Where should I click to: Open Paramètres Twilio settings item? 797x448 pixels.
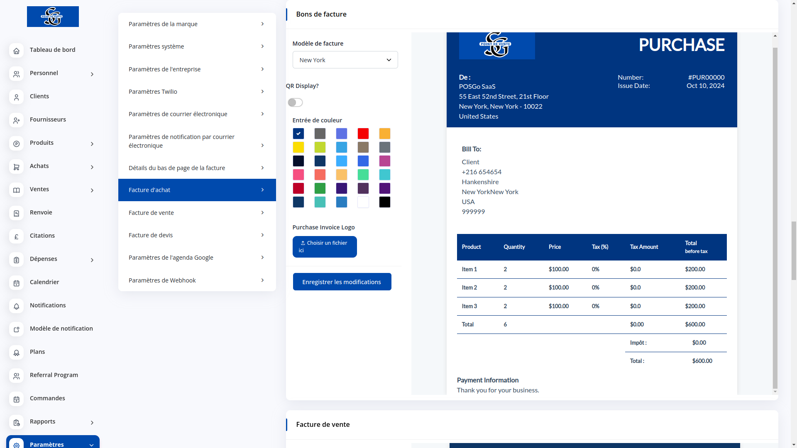(x=197, y=92)
